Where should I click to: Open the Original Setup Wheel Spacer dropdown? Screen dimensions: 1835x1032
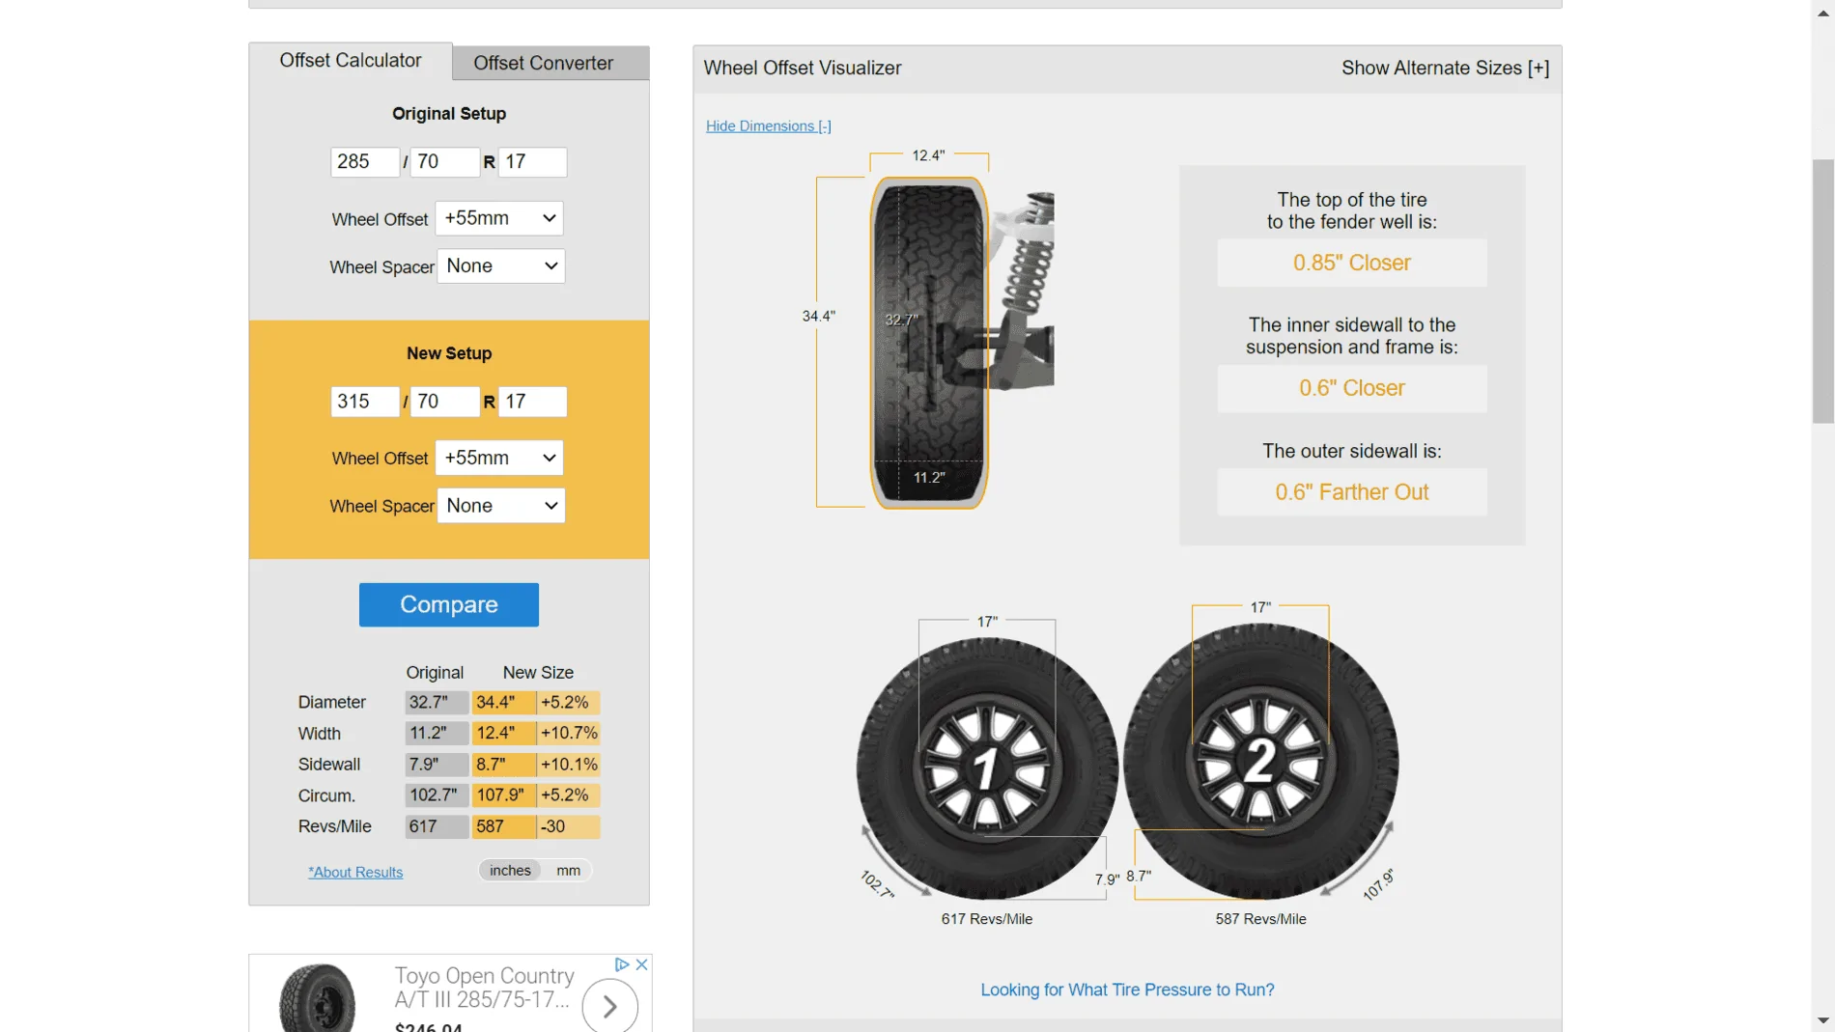click(501, 266)
